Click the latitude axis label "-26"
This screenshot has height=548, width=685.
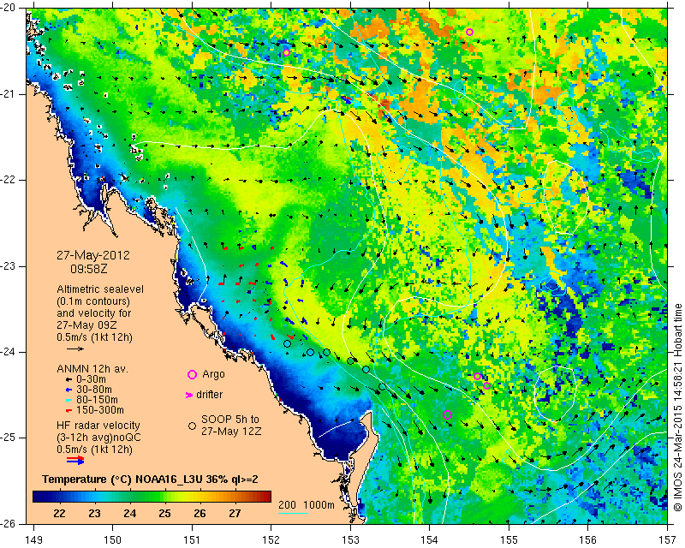pos(9,523)
